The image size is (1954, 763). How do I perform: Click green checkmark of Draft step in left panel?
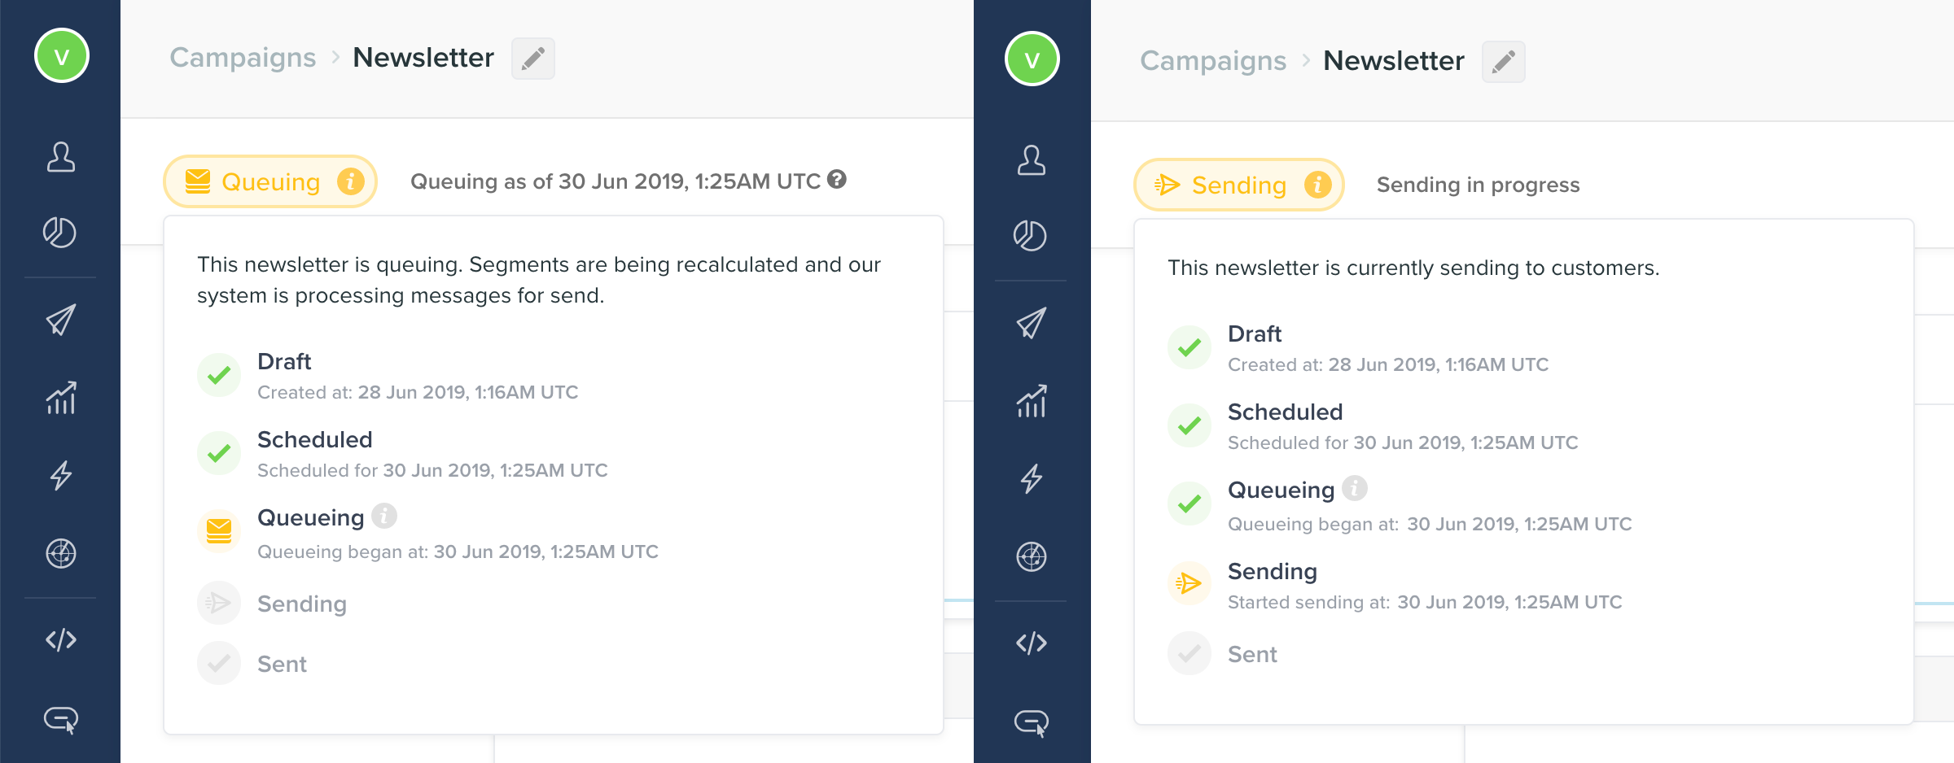pyautogui.click(x=219, y=375)
